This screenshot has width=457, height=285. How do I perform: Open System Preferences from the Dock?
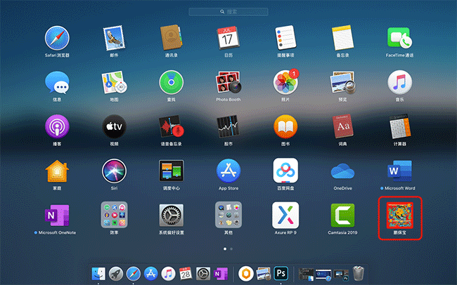[203, 274]
